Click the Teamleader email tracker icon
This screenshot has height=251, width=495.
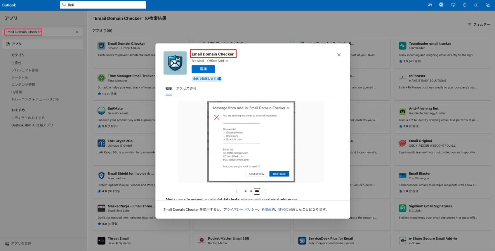402,46
